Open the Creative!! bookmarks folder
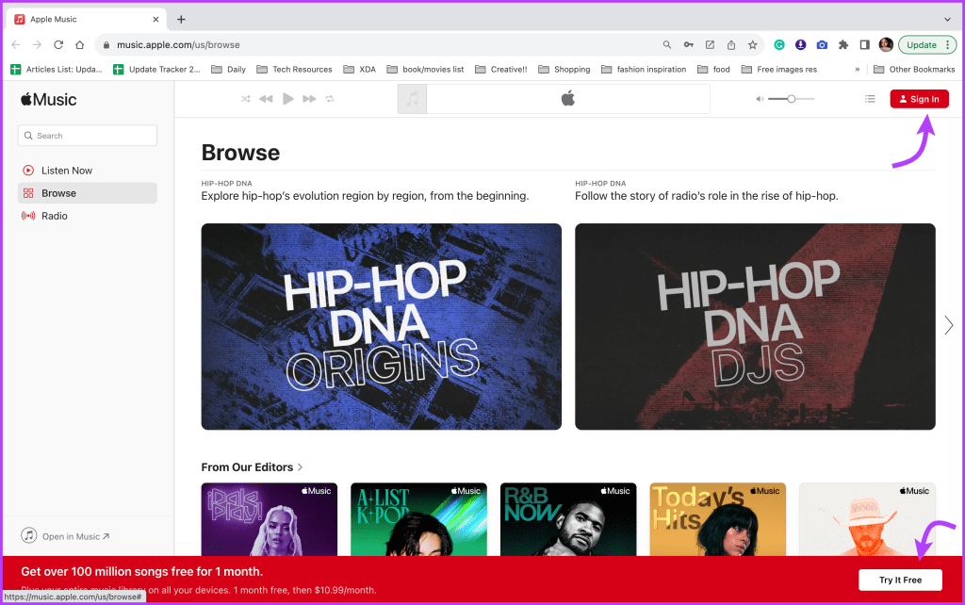Screen dimensions: 965x605 (x=501, y=69)
